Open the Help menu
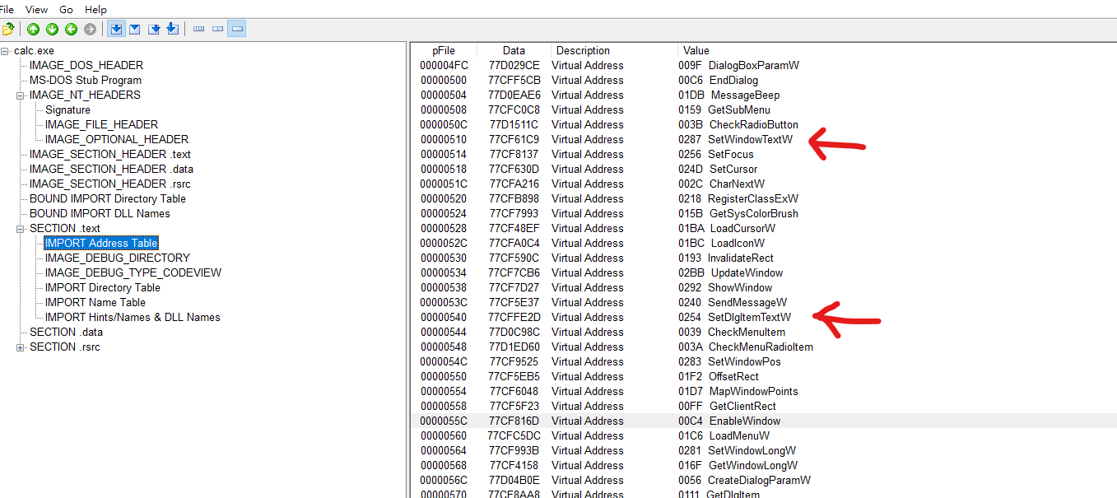This screenshot has height=498, width=1117. click(95, 10)
